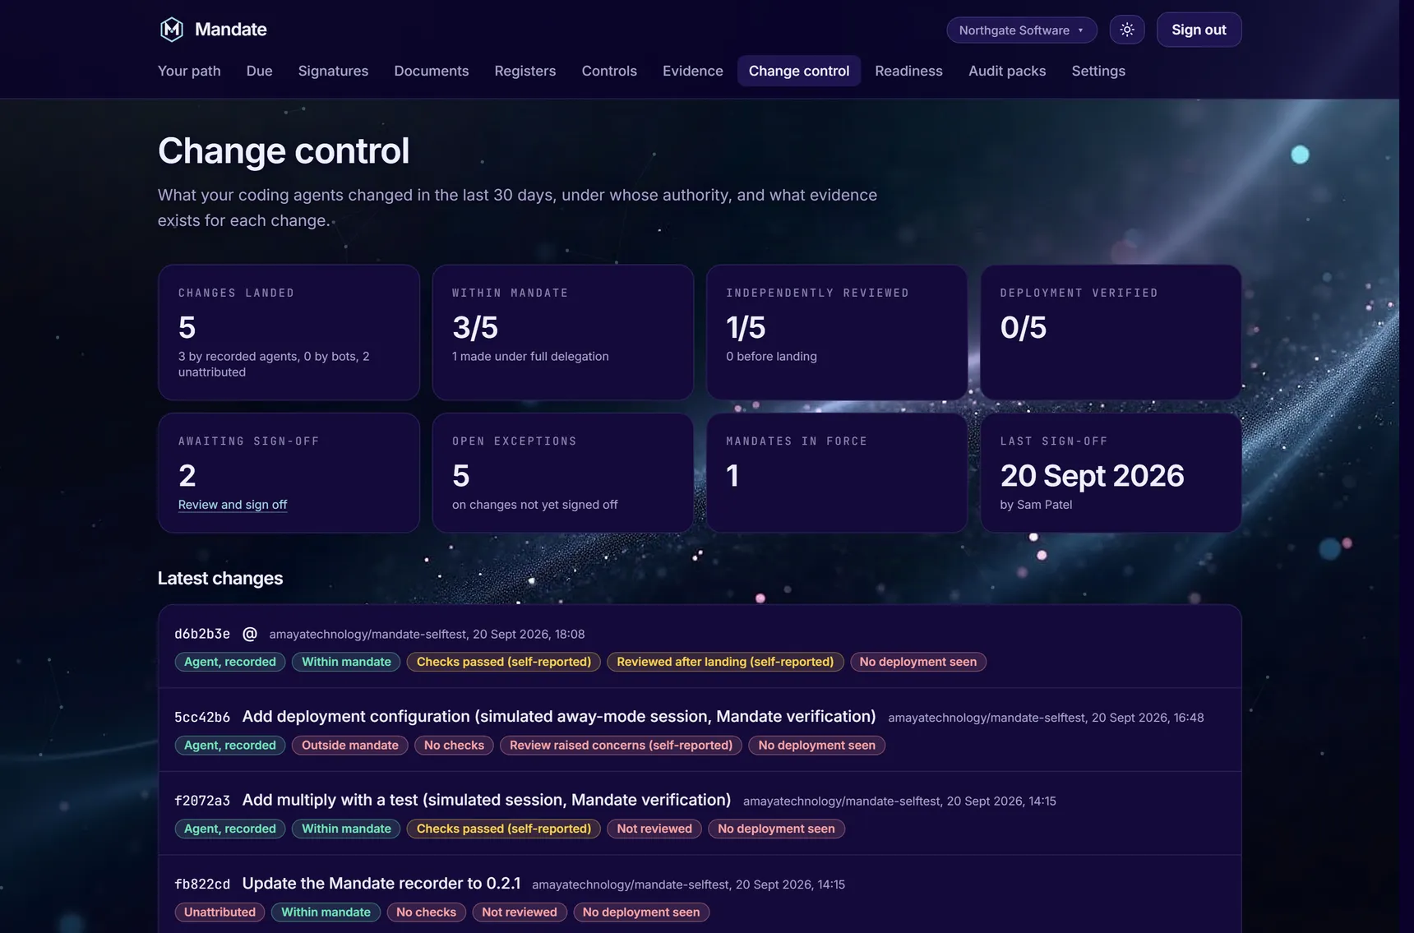The width and height of the screenshot is (1414, 933).
Task: Open the Your path tab
Action: click(189, 71)
